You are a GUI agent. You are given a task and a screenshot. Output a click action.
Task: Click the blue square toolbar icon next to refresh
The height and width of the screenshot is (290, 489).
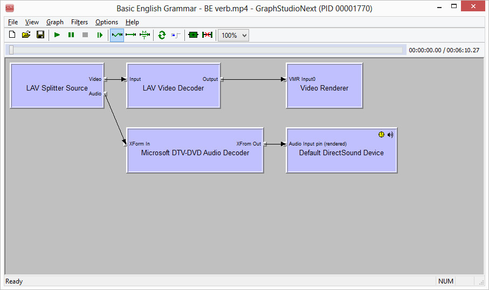click(176, 35)
